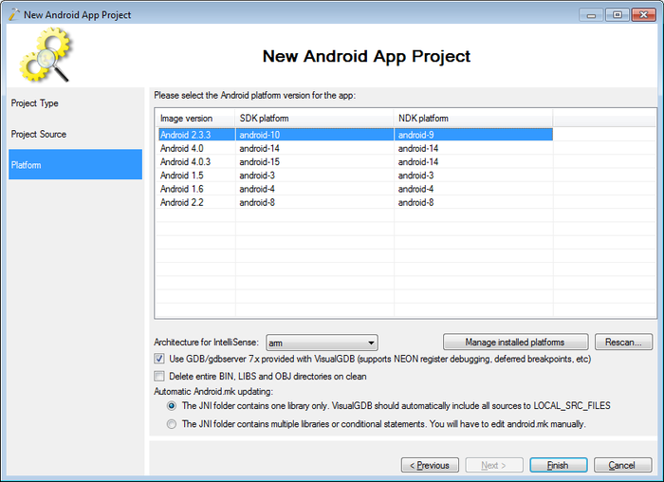Go to the Project Source step
Image resolution: width=664 pixels, height=482 pixels.
(x=75, y=134)
